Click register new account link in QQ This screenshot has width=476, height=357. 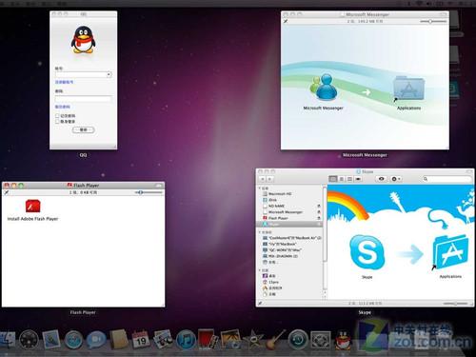coord(65,82)
